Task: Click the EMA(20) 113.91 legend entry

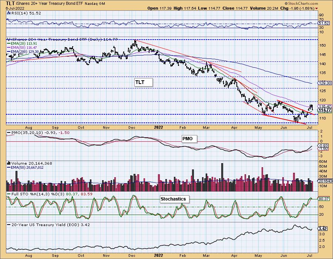Action: (22, 44)
